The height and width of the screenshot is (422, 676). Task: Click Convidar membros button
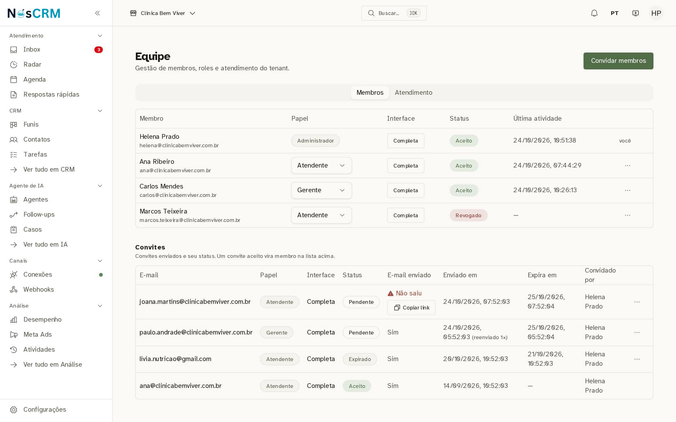click(x=618, y=61)
